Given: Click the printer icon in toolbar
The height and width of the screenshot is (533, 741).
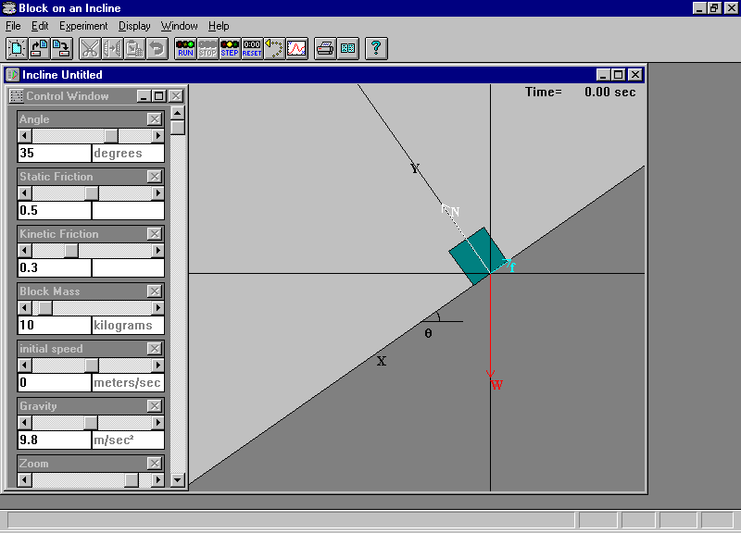Looking at the screenshot, I should [x=325, y=48].
